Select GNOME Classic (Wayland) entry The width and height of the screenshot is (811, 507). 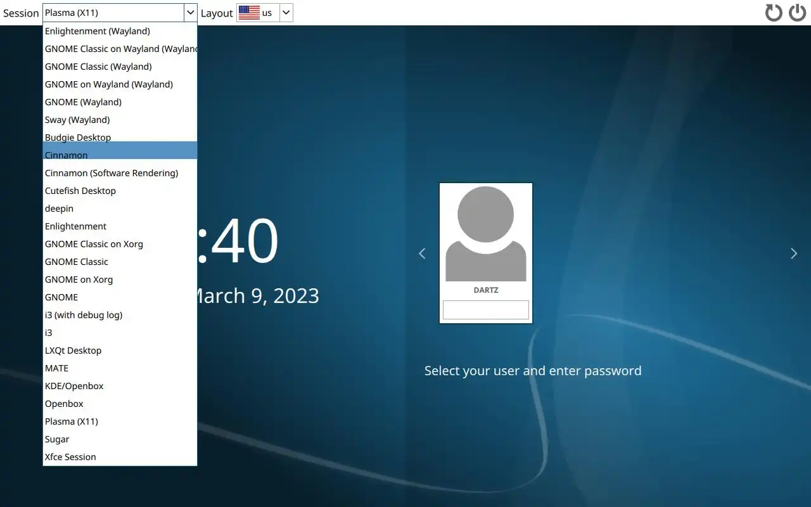click(x=120, y=67)
